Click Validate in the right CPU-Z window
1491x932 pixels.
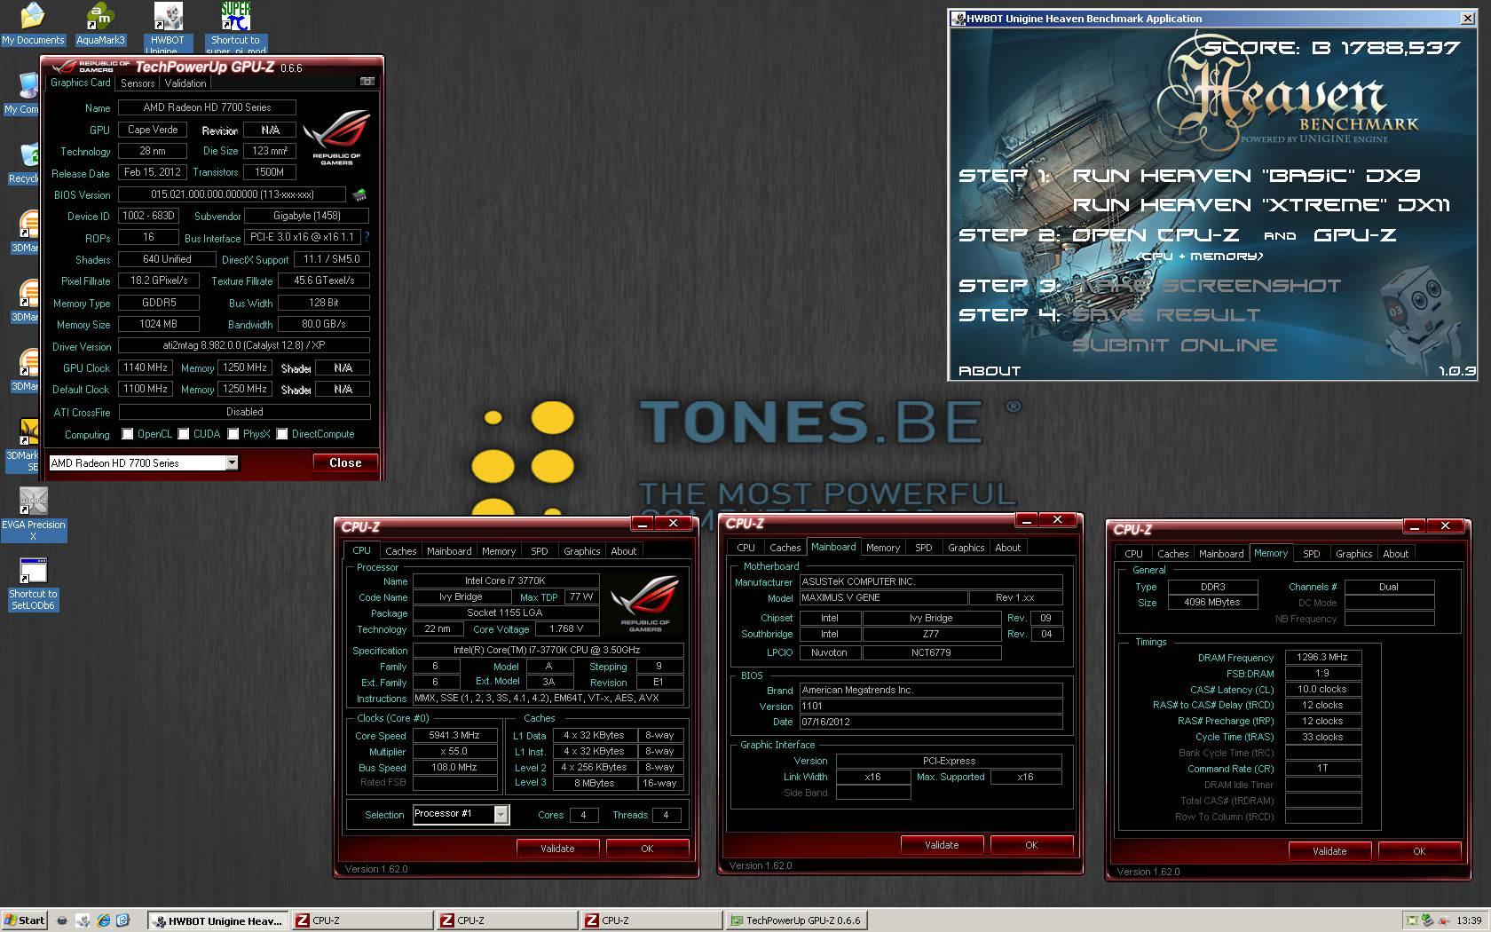point(1329,851)
